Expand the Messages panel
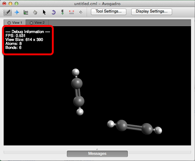 (97, 153)
